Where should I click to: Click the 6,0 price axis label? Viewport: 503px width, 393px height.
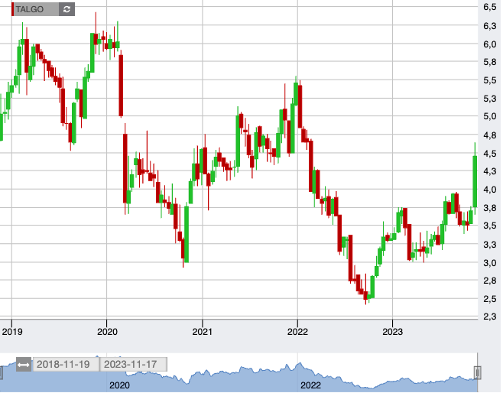490,44
